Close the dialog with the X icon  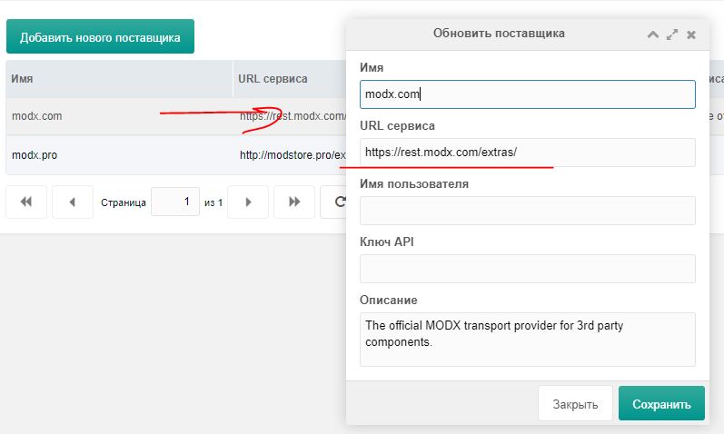(691, 35)
